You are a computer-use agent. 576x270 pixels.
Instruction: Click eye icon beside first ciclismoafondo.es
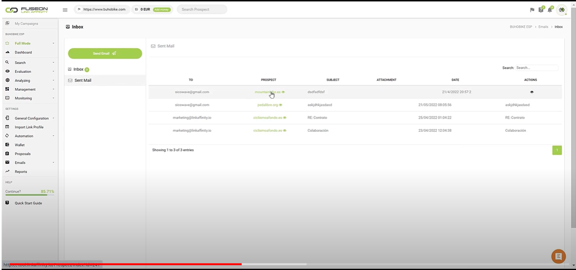pos(285,118)
